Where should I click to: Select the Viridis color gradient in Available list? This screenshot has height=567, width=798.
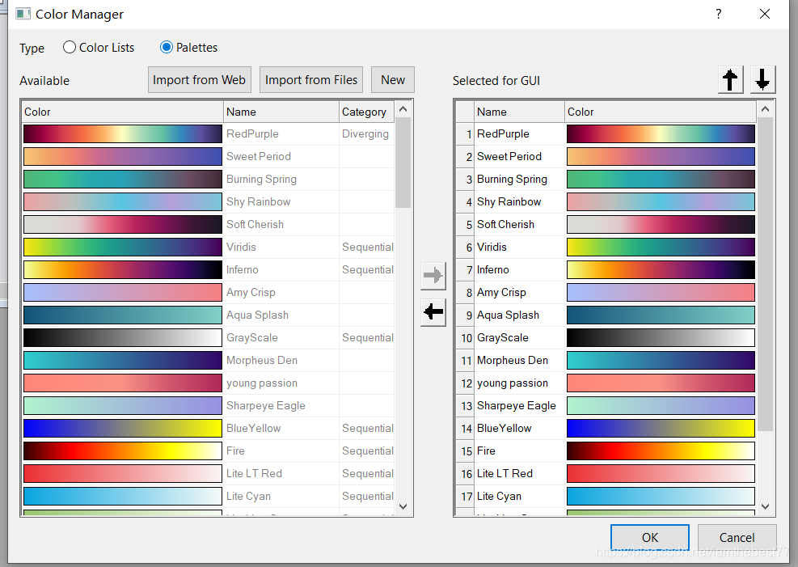pos(123,248)
